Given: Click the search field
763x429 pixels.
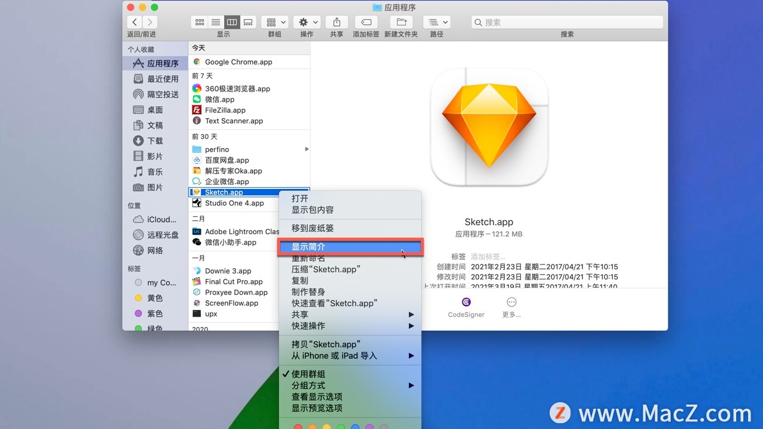Looking at the screenshot, I should (567, 22).
